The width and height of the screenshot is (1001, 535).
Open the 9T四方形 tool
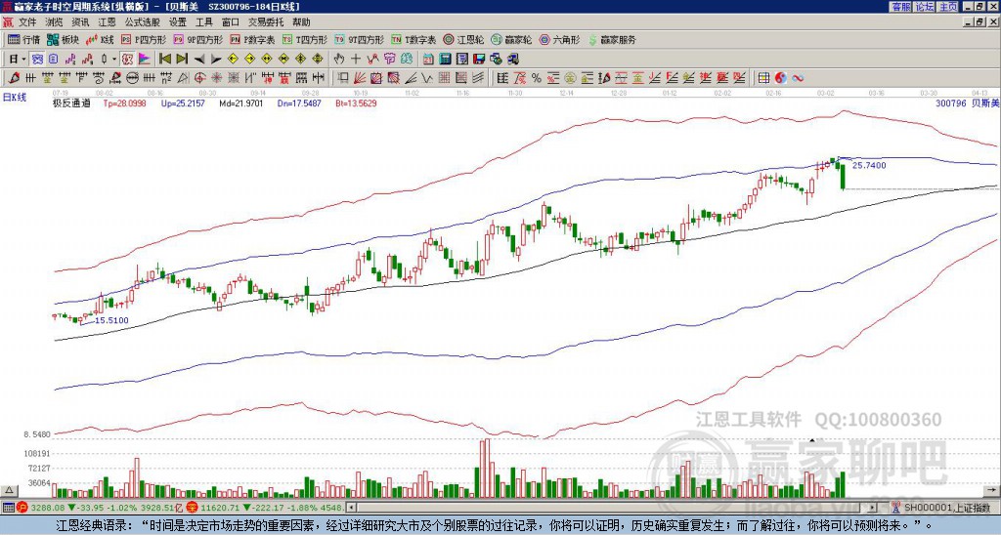[360, 39]
